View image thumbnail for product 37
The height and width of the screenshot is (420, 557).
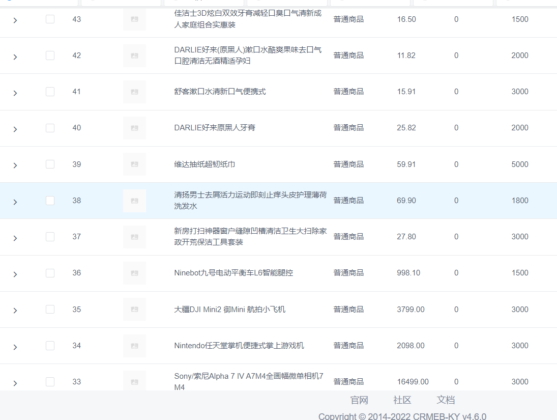tap(134, 237)
